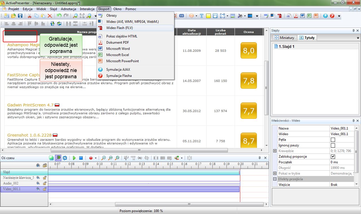
Task: Choose Pokaz slajdów HTML menu entry
Action: pyautogui.click(x=135, y=36)
